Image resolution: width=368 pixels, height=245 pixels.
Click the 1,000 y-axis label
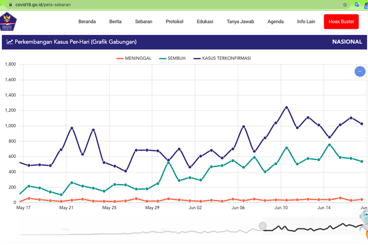11,125
